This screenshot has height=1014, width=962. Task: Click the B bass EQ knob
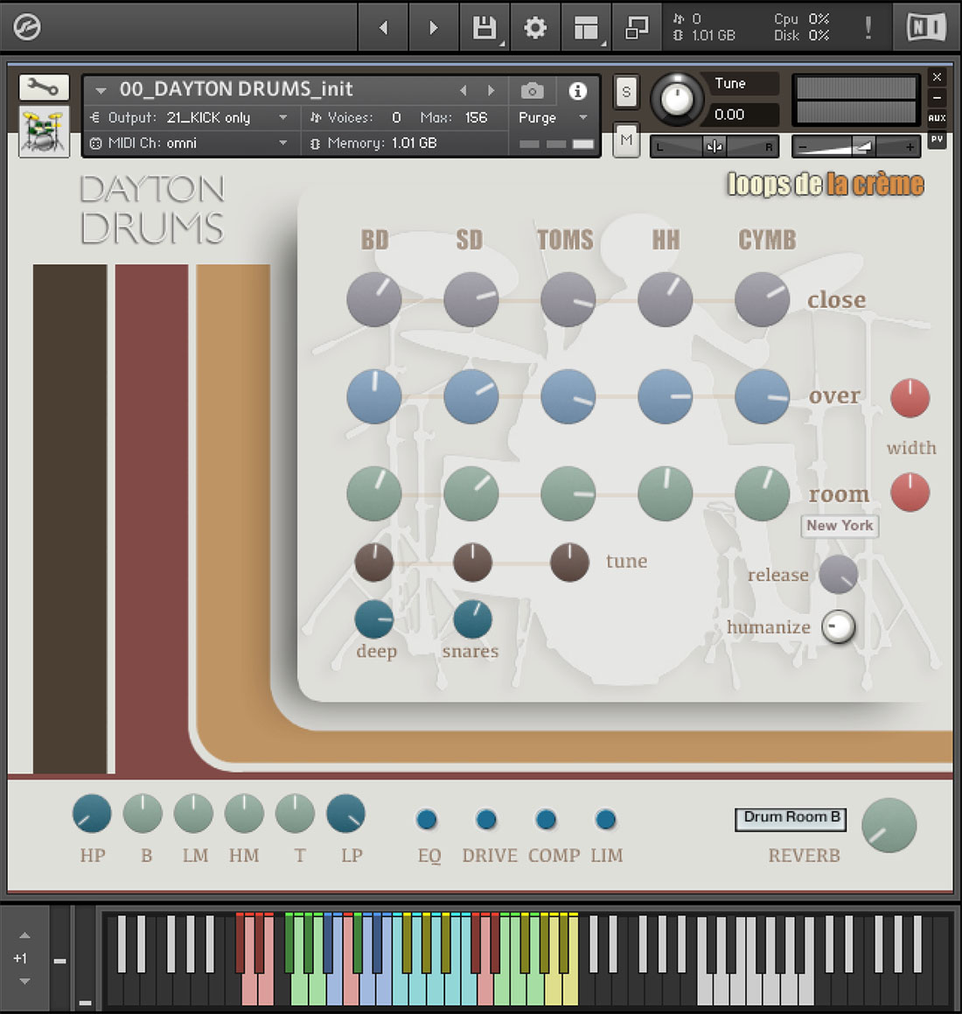(143, 814)
